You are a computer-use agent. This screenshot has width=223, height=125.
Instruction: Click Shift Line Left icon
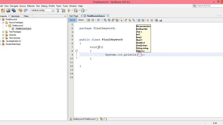139,20
